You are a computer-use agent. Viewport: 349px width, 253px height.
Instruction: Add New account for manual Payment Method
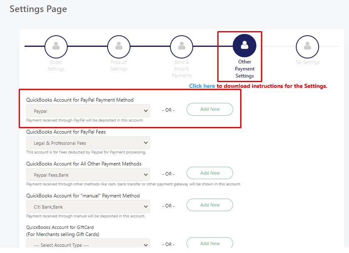[210, 205]
